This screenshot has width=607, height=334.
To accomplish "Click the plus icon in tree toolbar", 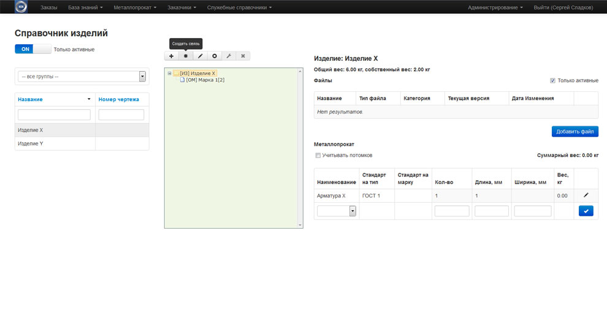I will click(171, 56).
